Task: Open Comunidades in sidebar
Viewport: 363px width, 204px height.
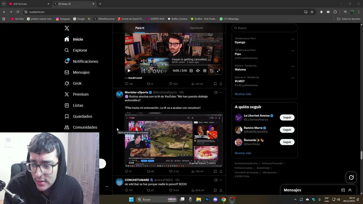Action: click(81, 127)
